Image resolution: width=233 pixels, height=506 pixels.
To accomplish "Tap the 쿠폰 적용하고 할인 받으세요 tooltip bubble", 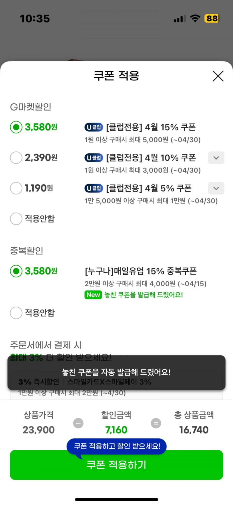I will click(x=116, y=446).
